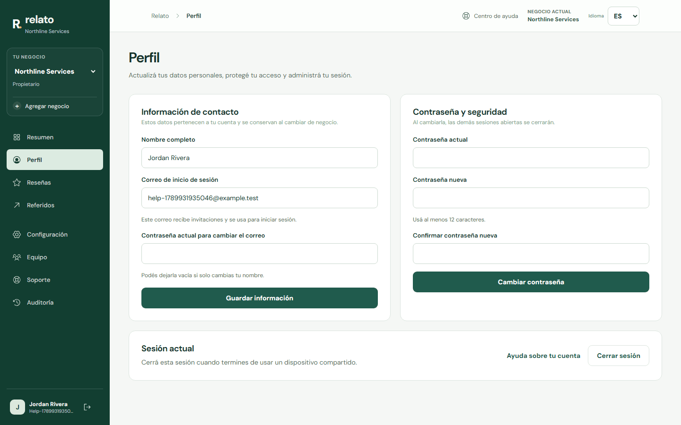Click Cambiar contraseña button

pos(531,282)
